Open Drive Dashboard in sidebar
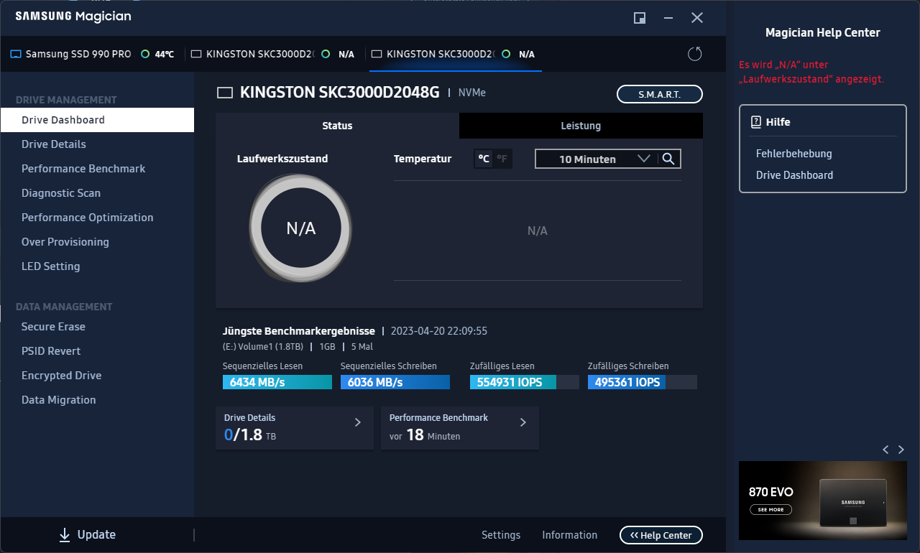The width and height of the screenshot is (920, 553). point(97,120)
